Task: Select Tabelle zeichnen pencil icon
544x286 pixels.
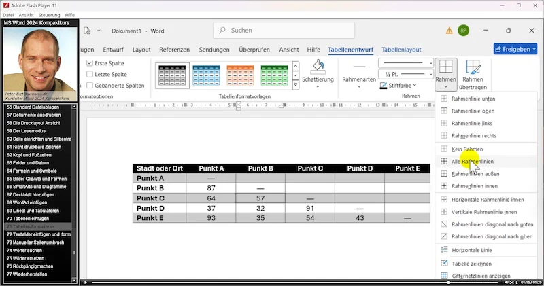Action: pos(444,264)
